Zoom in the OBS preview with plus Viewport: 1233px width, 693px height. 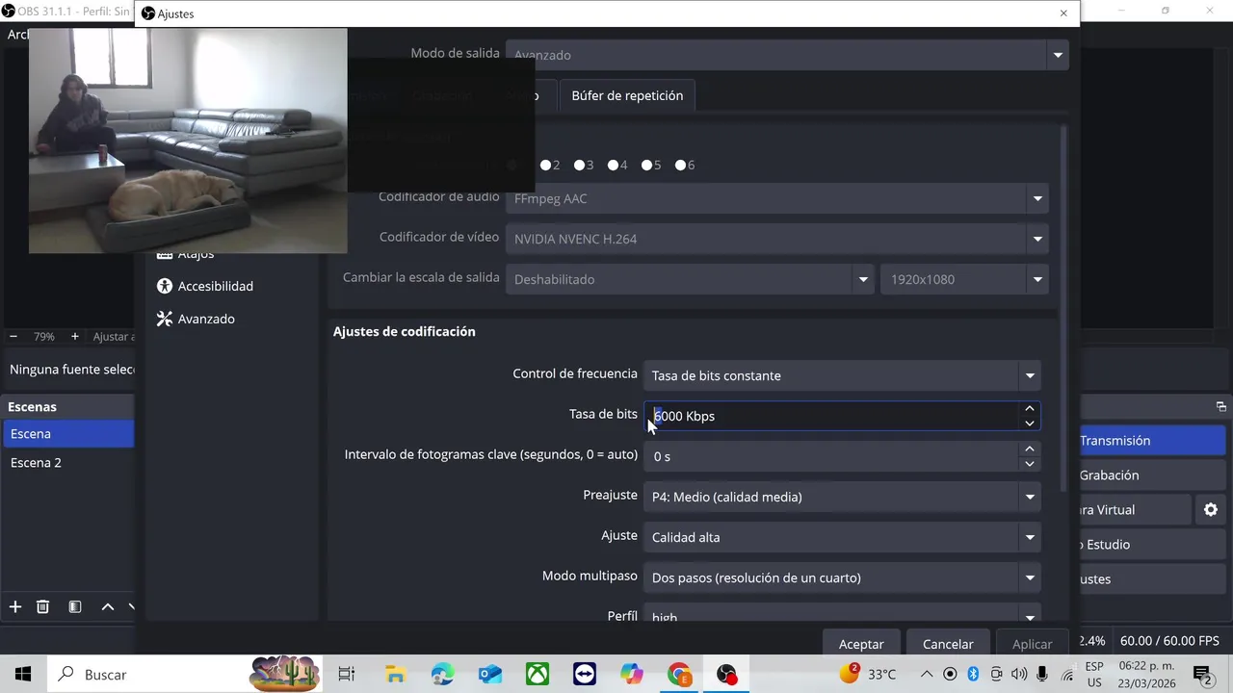click(75, 337)
